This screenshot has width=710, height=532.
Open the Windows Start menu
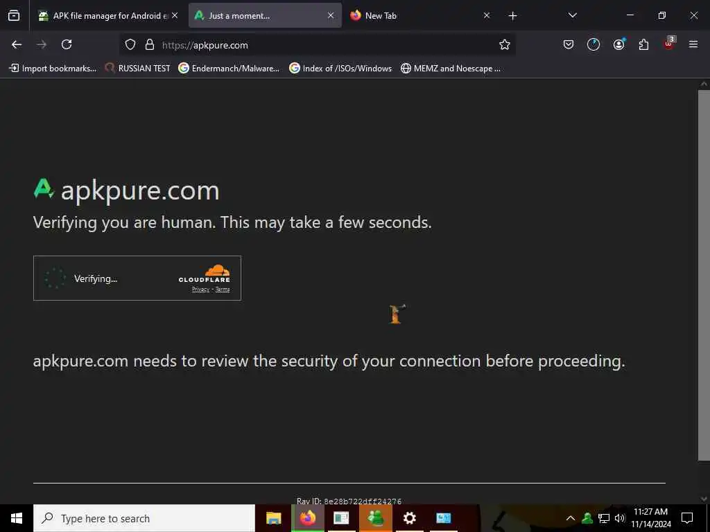coord(17,518)
